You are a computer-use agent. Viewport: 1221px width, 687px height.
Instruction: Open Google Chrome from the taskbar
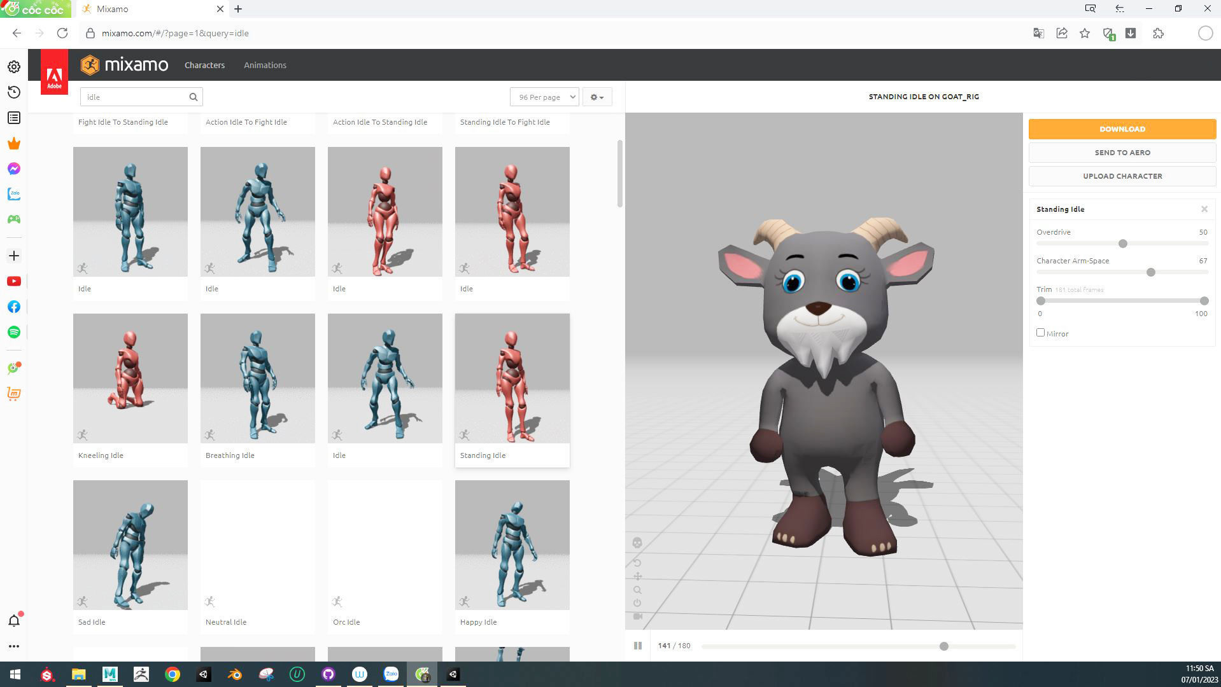173,674
